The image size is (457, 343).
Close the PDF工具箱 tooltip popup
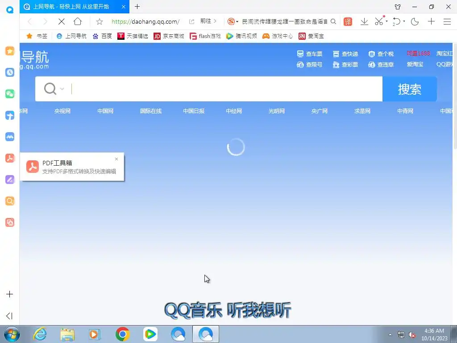(x=116, y=159)
